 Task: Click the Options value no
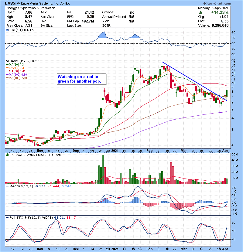132,12
